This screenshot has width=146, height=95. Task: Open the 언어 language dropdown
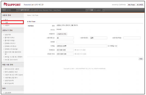12,10
